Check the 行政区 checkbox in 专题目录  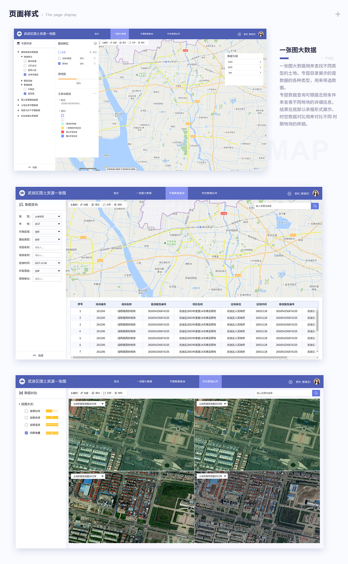[x=25, y=89]
